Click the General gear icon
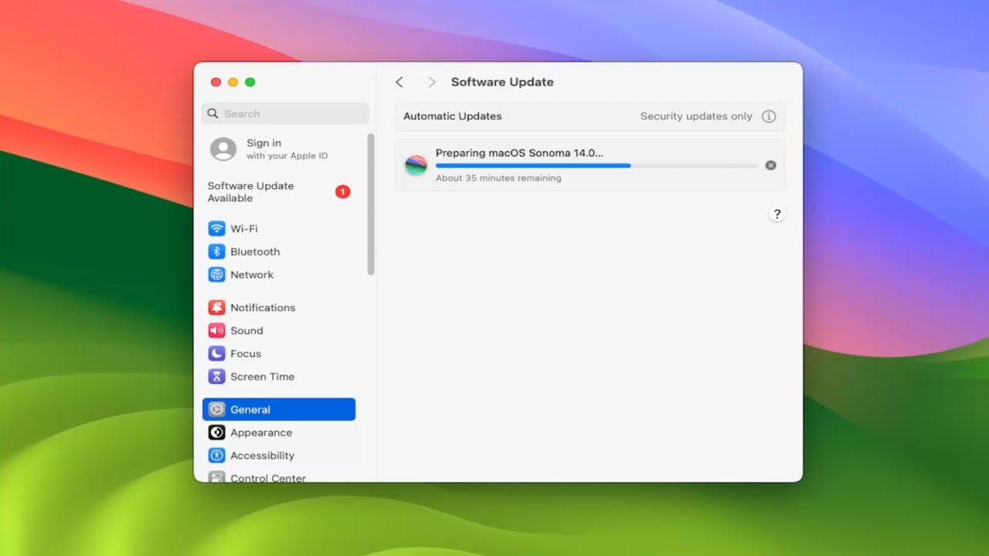Screen dimensions: 989x556 pyautogui.click(x=216, y=409)
